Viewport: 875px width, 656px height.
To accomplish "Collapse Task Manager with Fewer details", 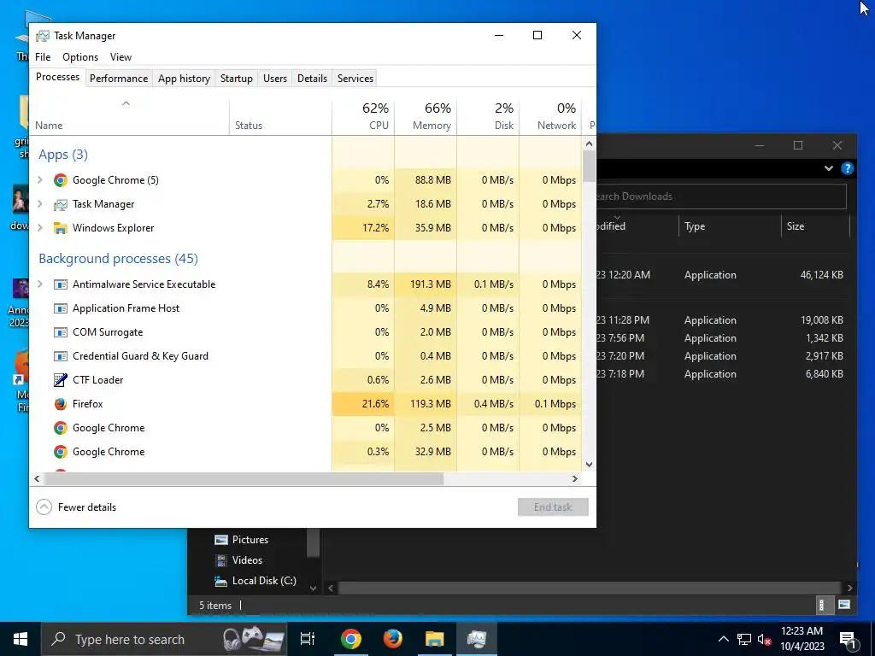I will coord(76,507).
